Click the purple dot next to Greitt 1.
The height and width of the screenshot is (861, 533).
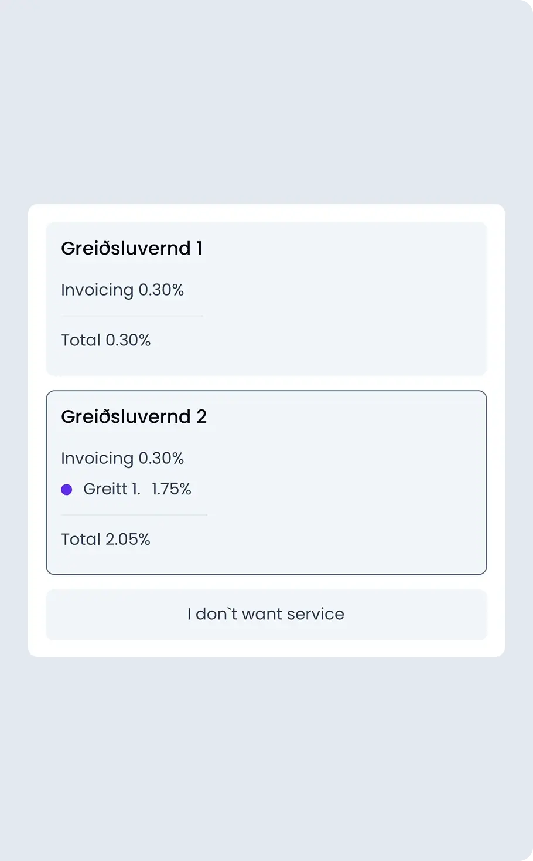point(67,489)
